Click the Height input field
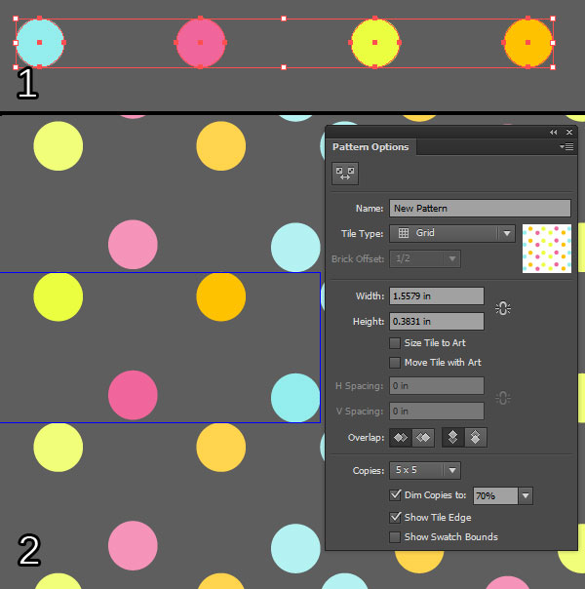This screenshot has height=589, width=585. 437,322
